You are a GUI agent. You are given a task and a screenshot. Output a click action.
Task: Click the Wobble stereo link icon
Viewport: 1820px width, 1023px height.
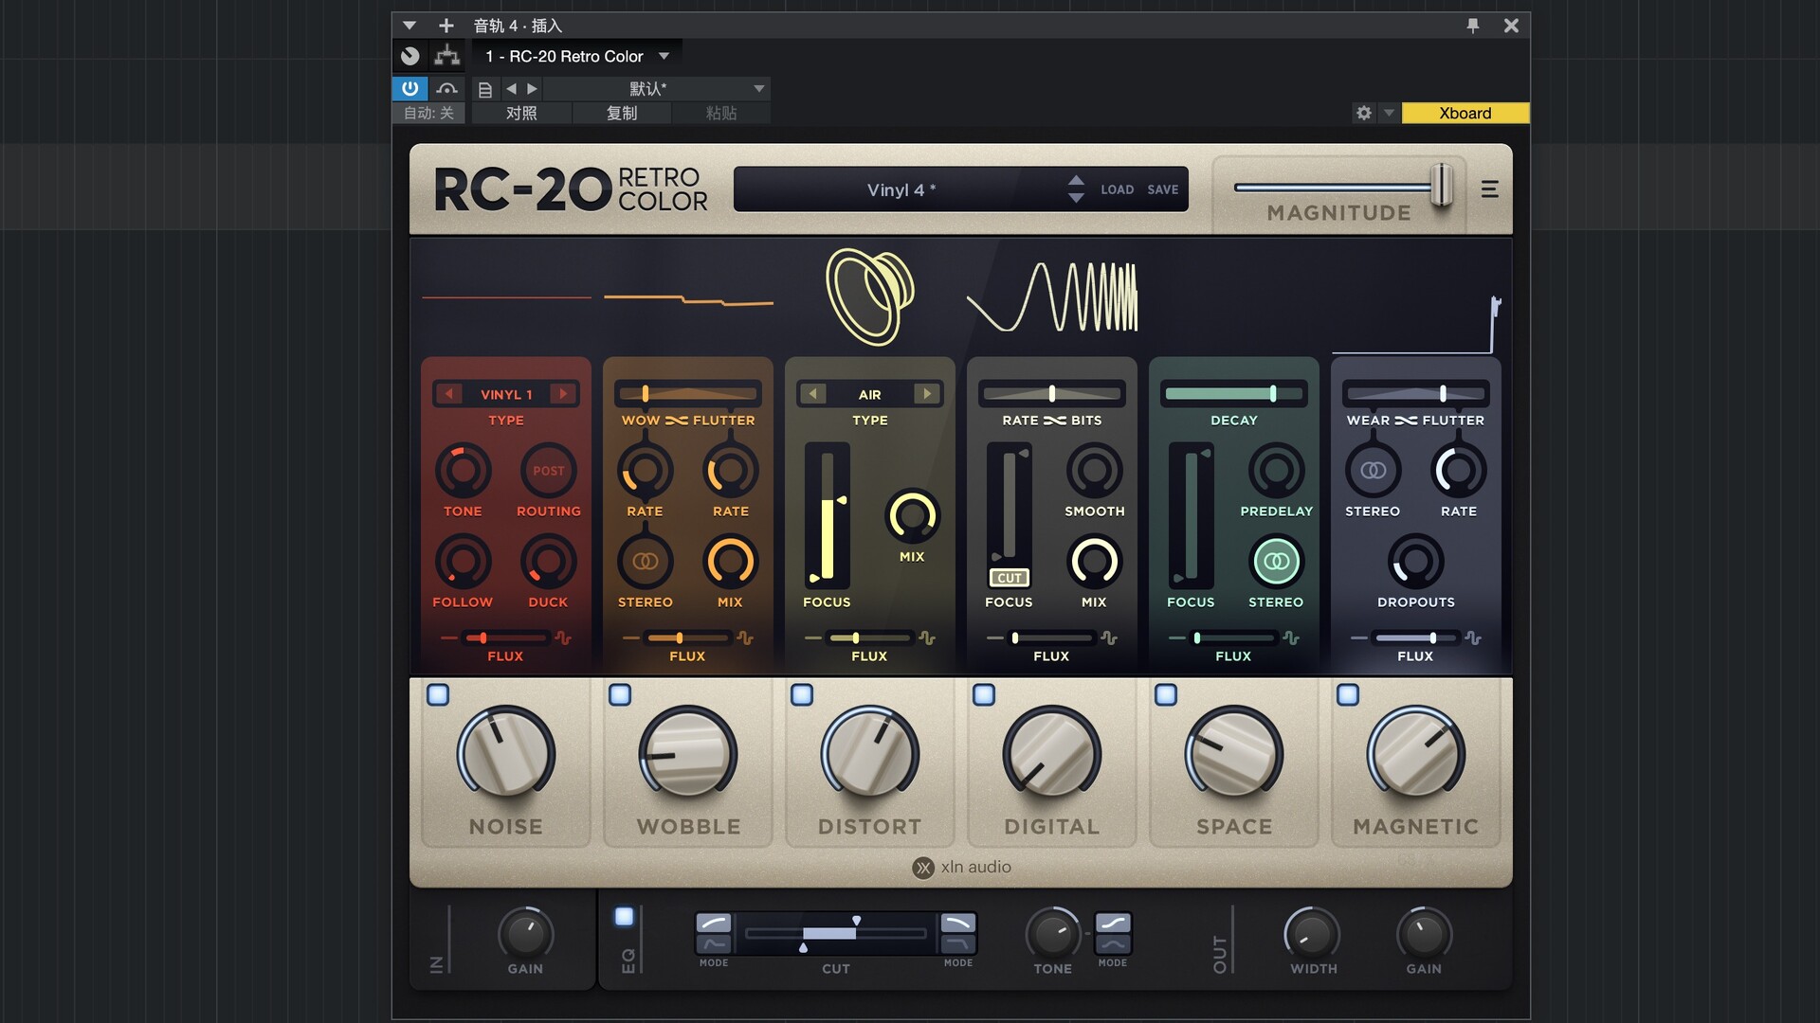[x=645, y=562]
